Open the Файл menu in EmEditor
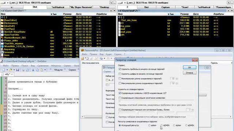Screen dimensions: 234x131 (x=6, y=65)
